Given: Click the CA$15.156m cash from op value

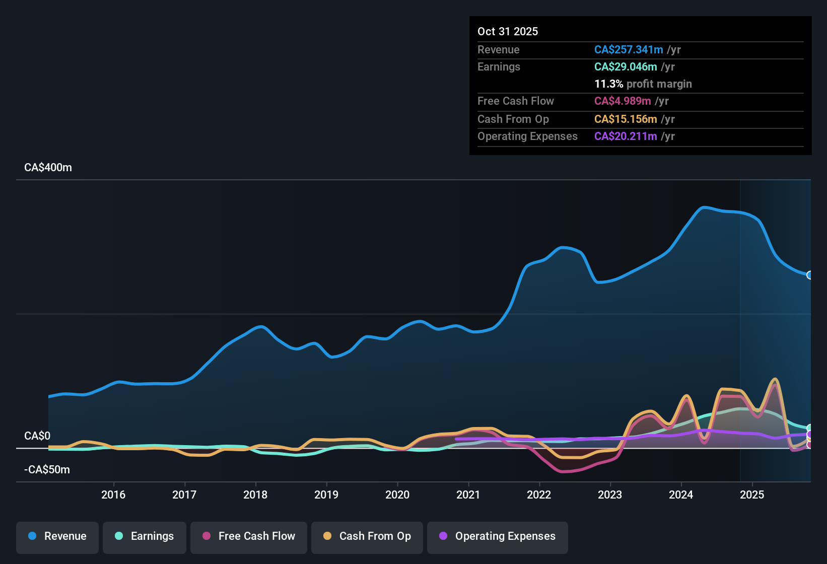Looking at the screenshot, I should (626, 119).
